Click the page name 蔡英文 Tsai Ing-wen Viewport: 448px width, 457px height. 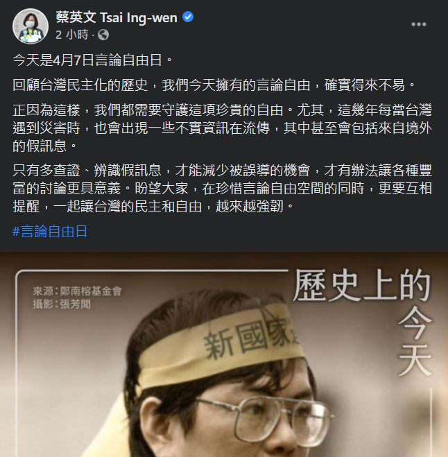point(117,17)
